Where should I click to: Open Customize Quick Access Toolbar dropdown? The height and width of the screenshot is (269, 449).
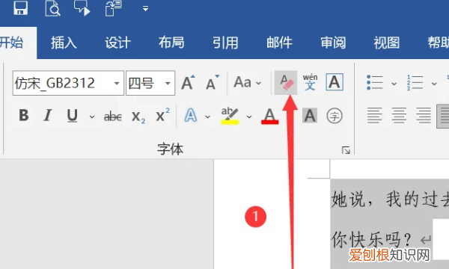click(145, 9)
